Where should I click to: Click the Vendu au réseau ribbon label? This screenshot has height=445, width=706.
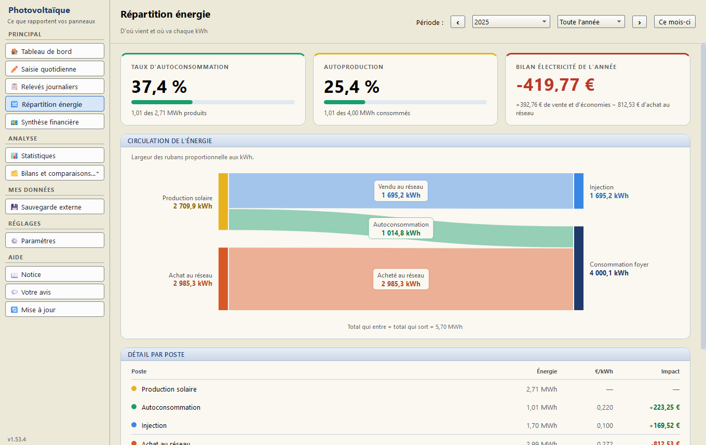[x=401, y=191]
